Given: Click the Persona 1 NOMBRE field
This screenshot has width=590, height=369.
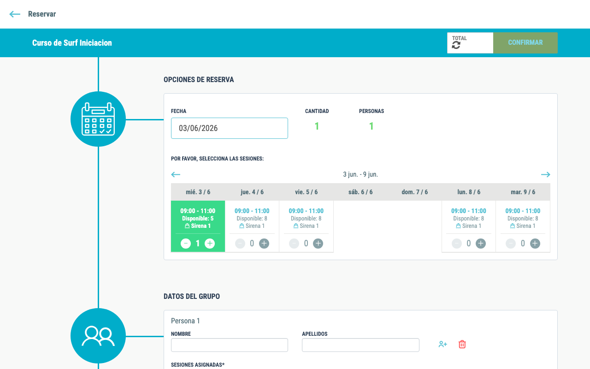Looking at the screenshot, I should point(230,345).
